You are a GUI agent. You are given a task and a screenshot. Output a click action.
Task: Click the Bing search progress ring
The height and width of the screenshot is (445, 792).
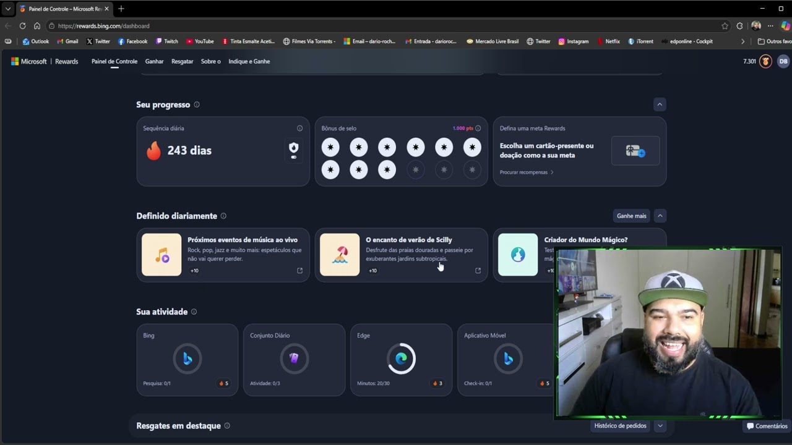(187, 358)
